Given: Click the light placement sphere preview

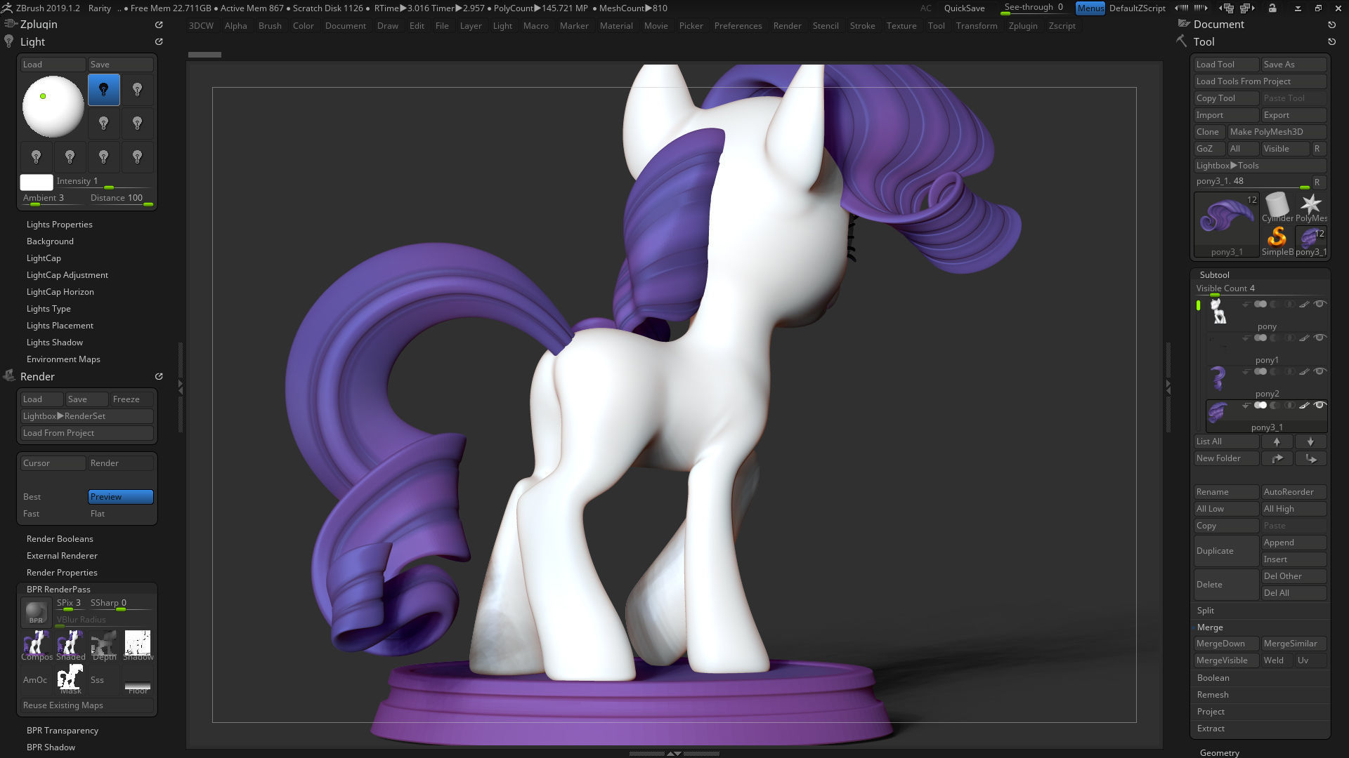Looking at the screenshot, I should click(53, 107).
